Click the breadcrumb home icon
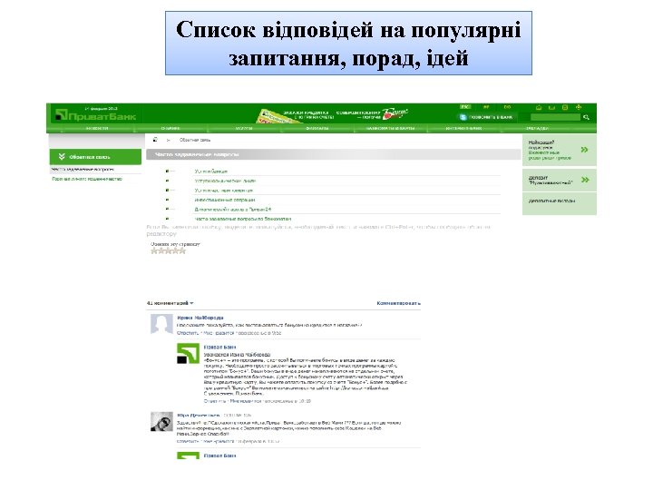The image size is (653, 490). [x=155, y=140]
